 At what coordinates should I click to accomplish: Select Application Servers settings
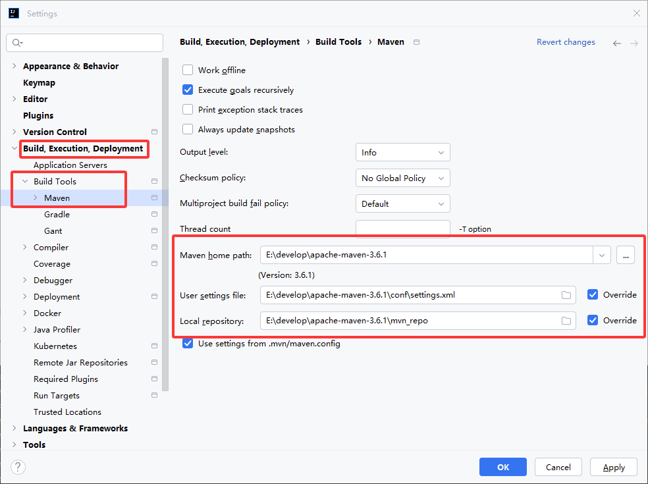click(70, 165)
